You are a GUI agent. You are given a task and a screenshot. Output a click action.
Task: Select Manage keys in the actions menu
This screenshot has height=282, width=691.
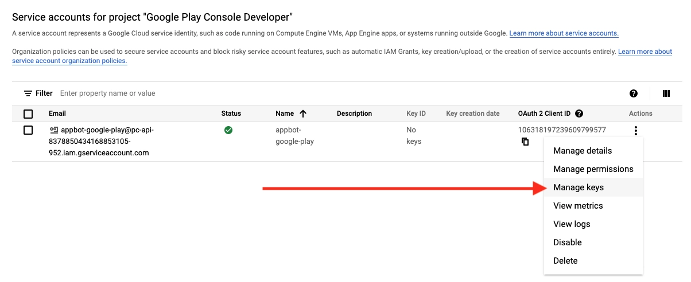[x=593, y=187]
